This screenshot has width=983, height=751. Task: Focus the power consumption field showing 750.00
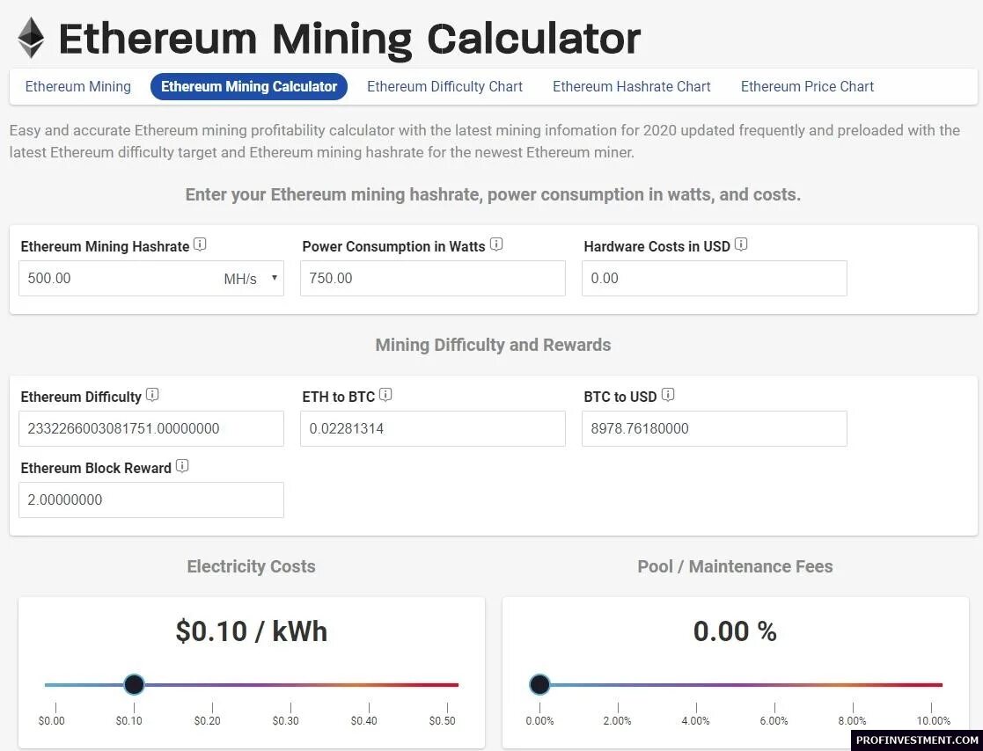pos(433,279)
